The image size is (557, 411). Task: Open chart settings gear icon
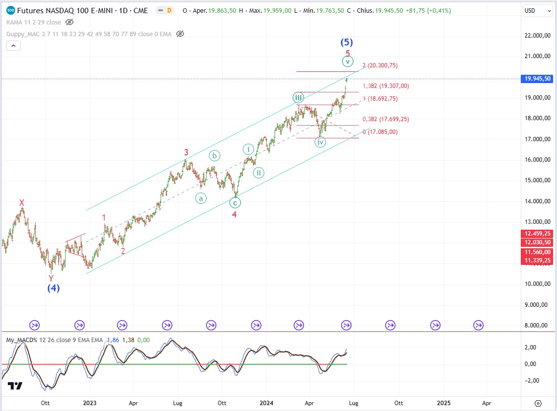tap(538, 403)
